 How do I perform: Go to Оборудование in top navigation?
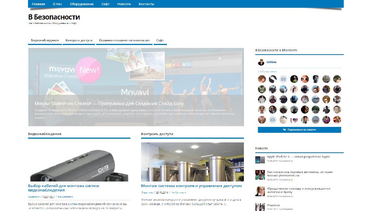click(x=82, y=4)
